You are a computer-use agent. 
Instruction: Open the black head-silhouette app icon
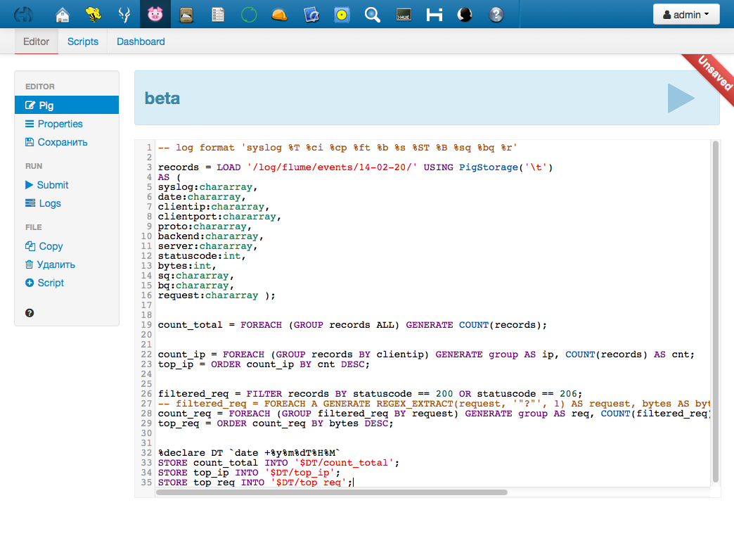(x=465, y=15)
